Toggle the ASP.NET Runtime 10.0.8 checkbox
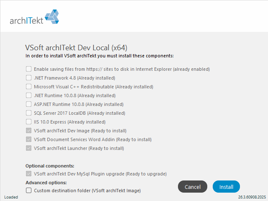The width and height of the screenshot is (268, 201). [28, 104]
